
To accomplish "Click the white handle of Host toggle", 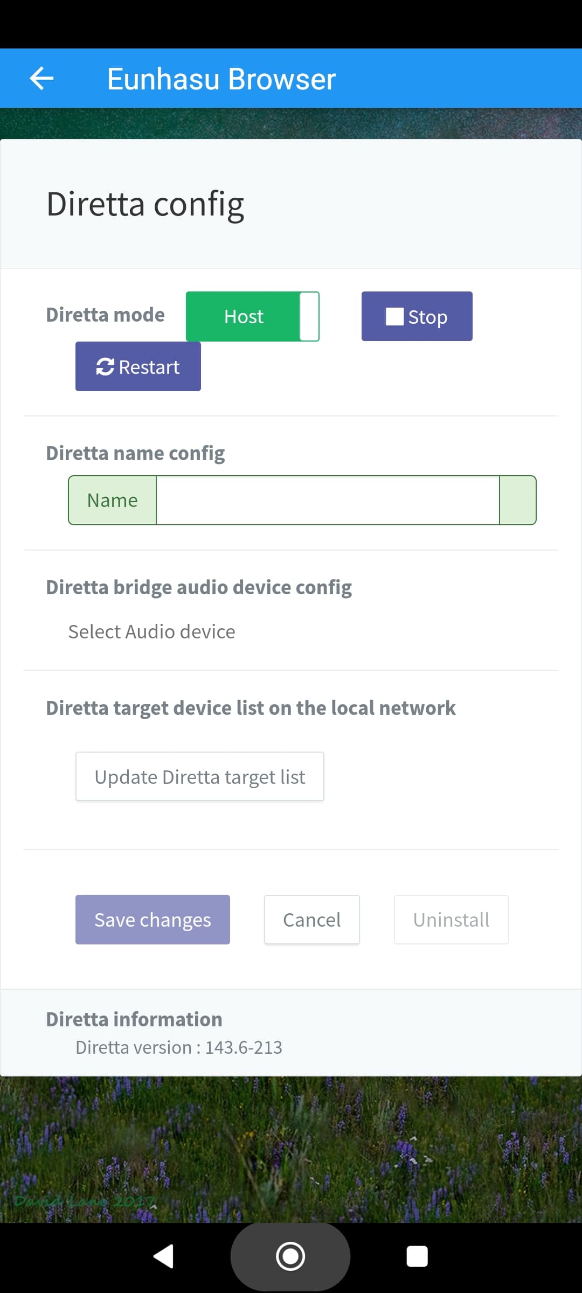I will (309, 316).
